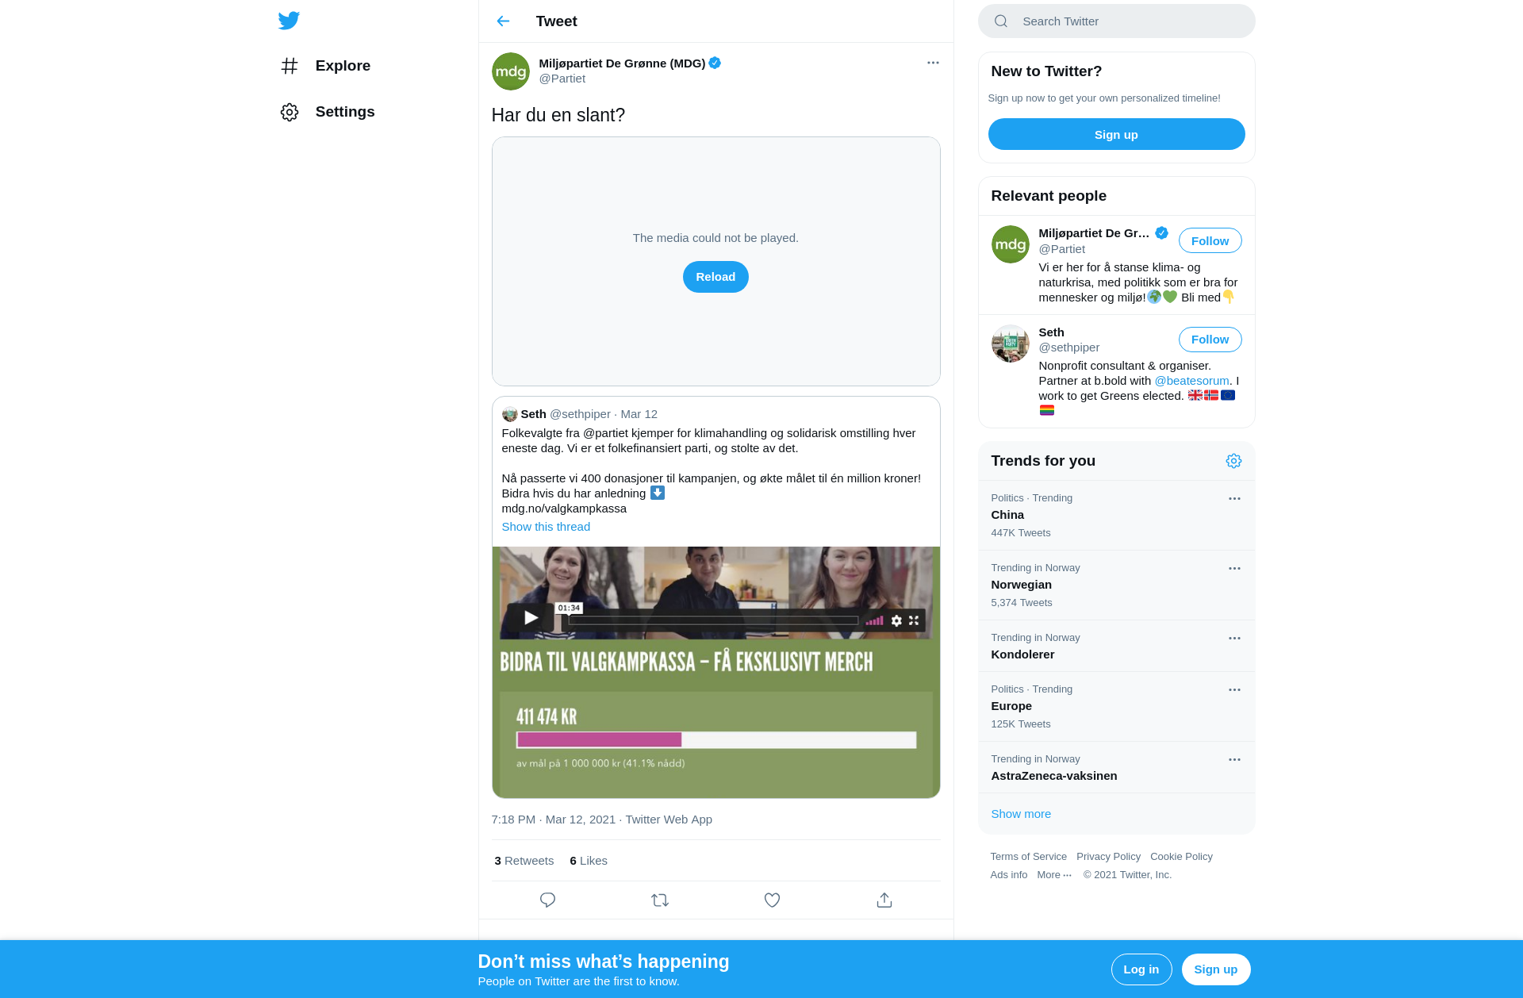Open options for AstraZeneca-vaksinen trend

pyautogui.click(x=1234, y=759)
